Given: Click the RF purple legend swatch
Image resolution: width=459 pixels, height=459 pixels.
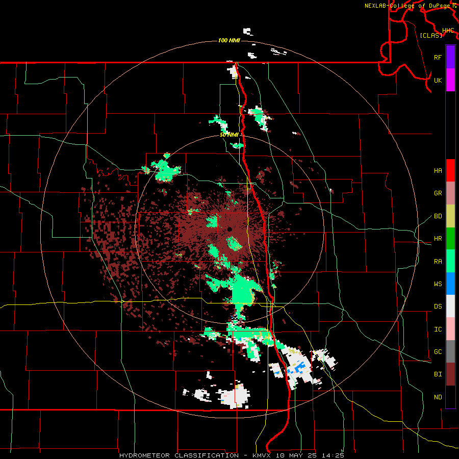Looking at the screenshot, I should coord(450,57).
